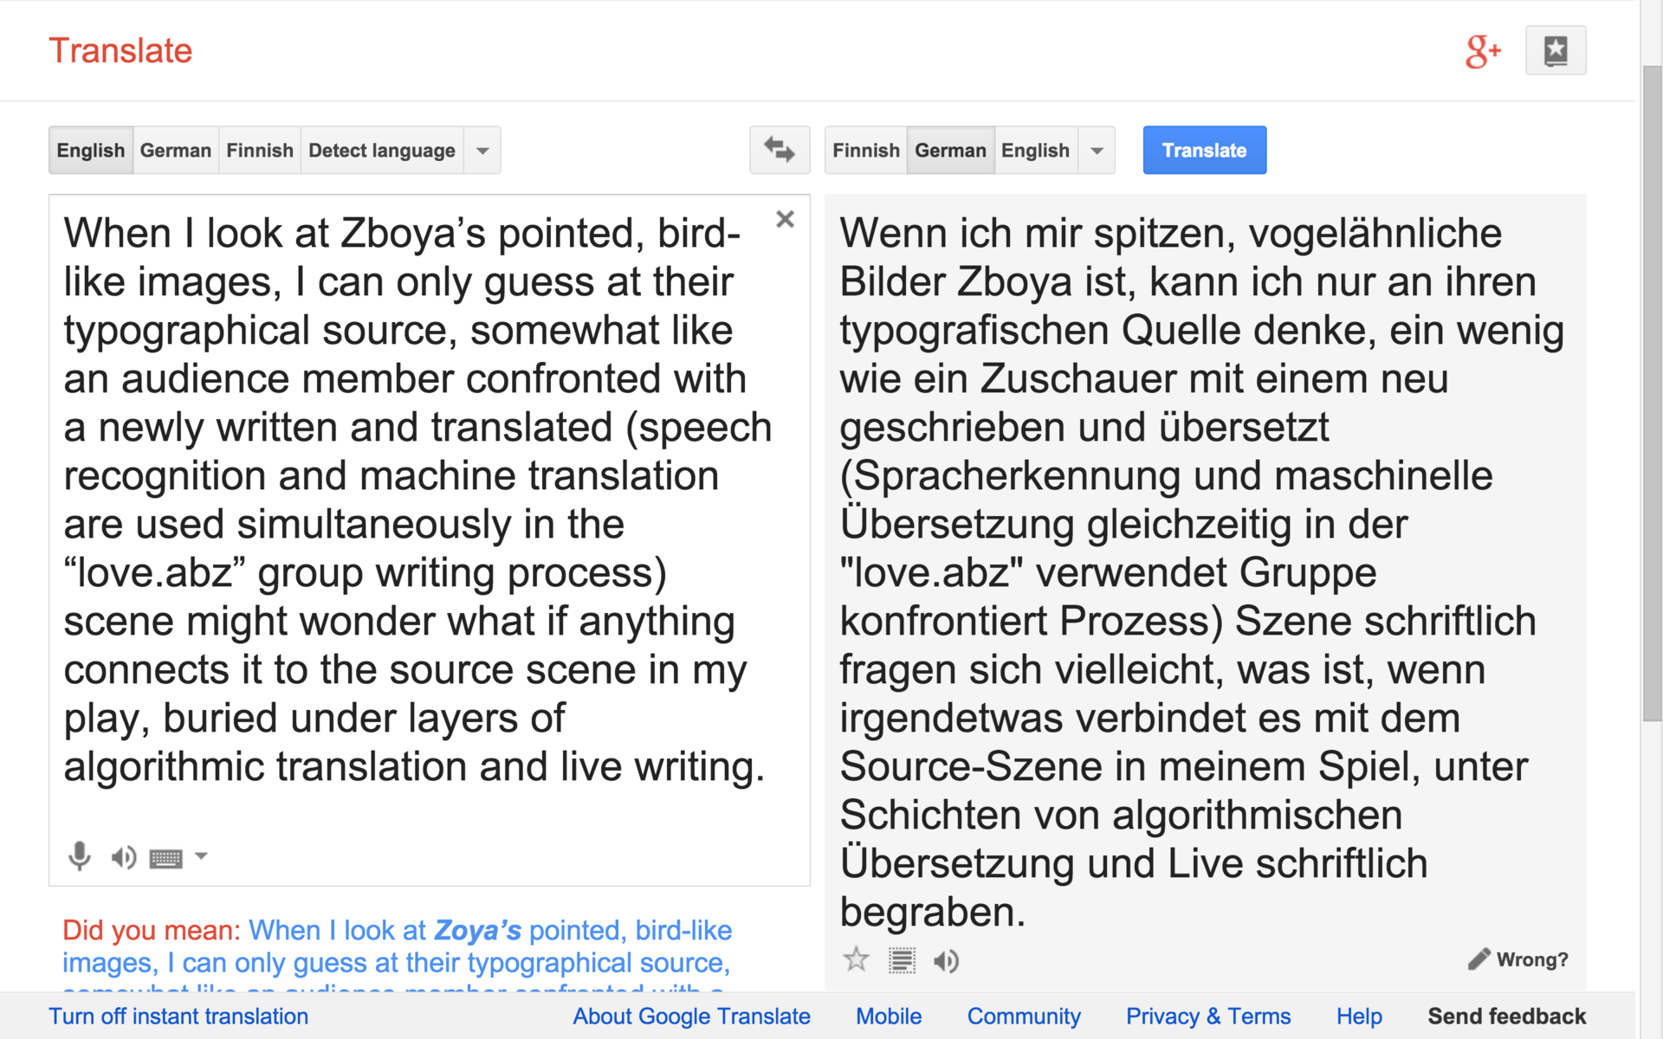Open the Phrasebook star icon
Screen dimensions: 1663x1039
1556,51
